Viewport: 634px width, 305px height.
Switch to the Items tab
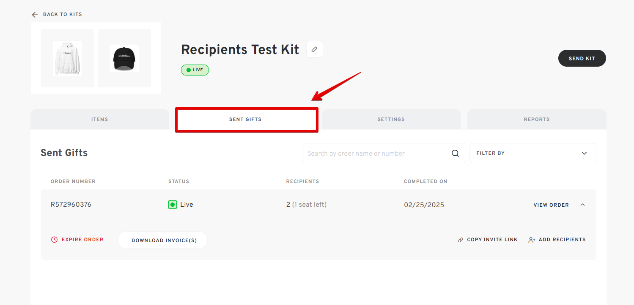(100, 119)
